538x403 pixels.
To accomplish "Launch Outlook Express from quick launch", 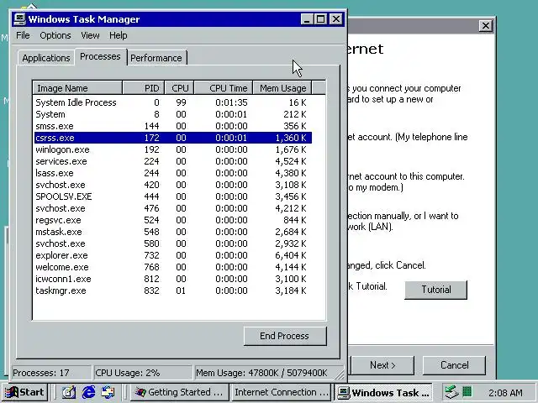I will (108, 392).
